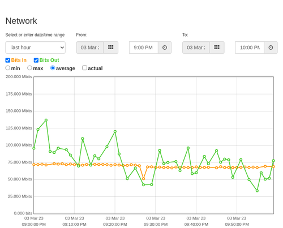
Task: Click the 'Select or enter date/time range' label
Action: (35, 35)
